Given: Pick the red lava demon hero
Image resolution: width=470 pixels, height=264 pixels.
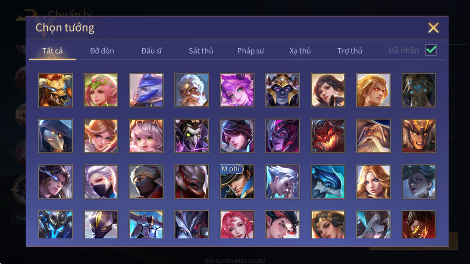Looking at the screenshot, I should pos(328,136).
